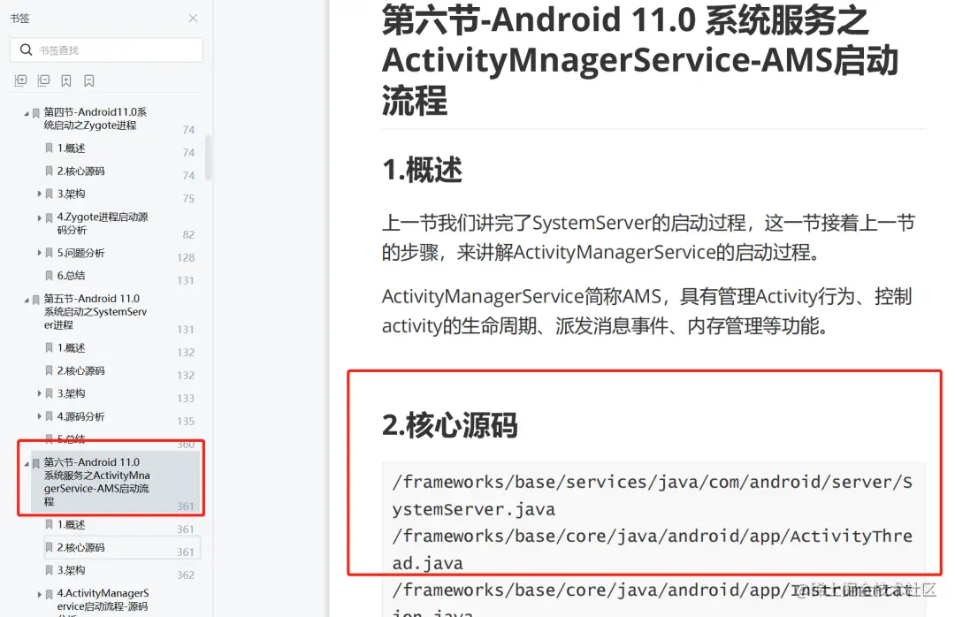Click the 书签 panel title
The width and height of the screenshot is (955, 617).
click(19, 19)
